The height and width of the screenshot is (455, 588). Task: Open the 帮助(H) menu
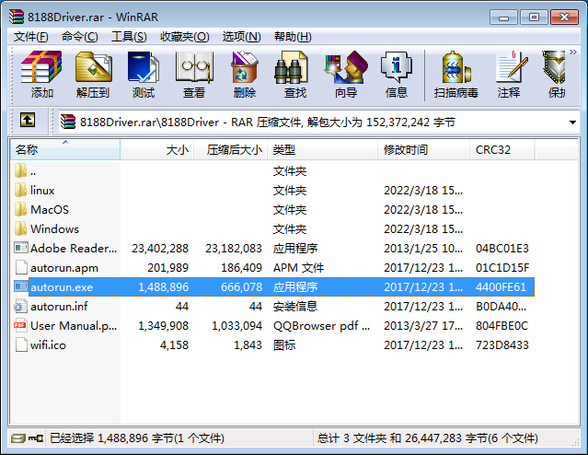pyautogui.click(x=293, y=37)
